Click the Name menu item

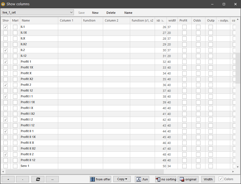[128, 13]
